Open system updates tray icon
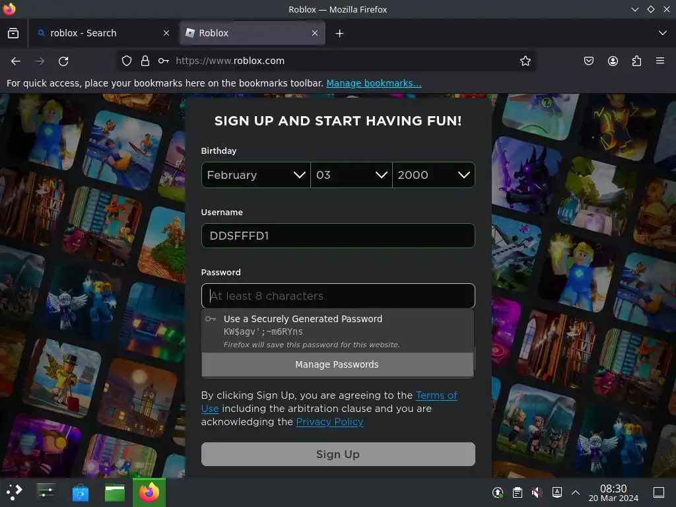Image resolution: width=676 pixels, height=507 pixels. pyautogui.click(x=498, y=492)
